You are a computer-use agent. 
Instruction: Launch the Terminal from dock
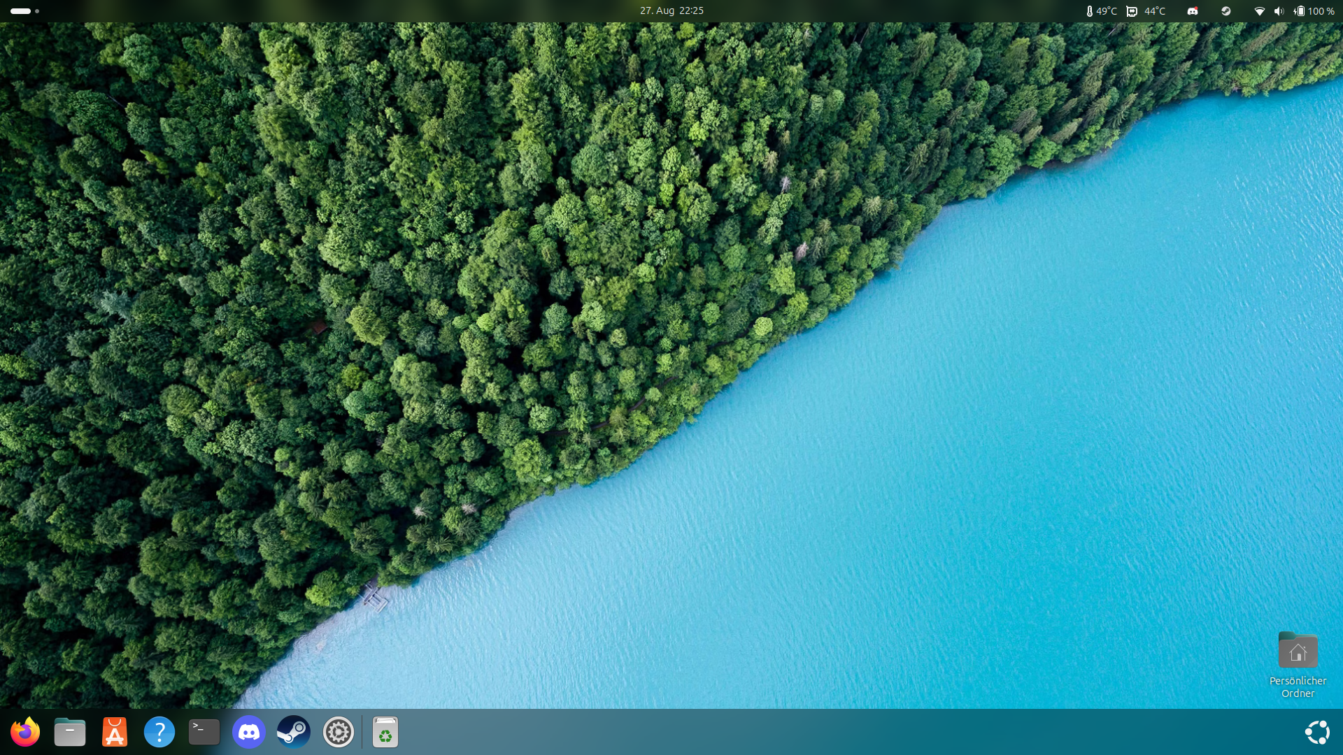point(204,732)
